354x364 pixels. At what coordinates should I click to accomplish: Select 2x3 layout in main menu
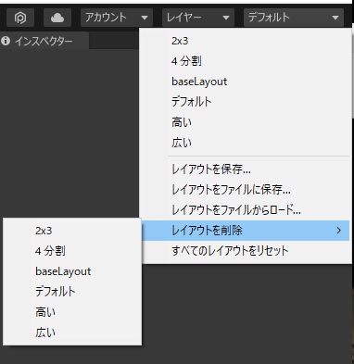click(246, 41)
